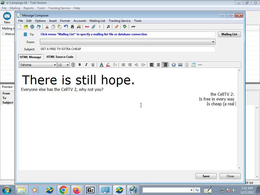The width and height of the screenshot is (260, 195).
Task: Insert numbered list in editor
Action: (x=123, y=65)
